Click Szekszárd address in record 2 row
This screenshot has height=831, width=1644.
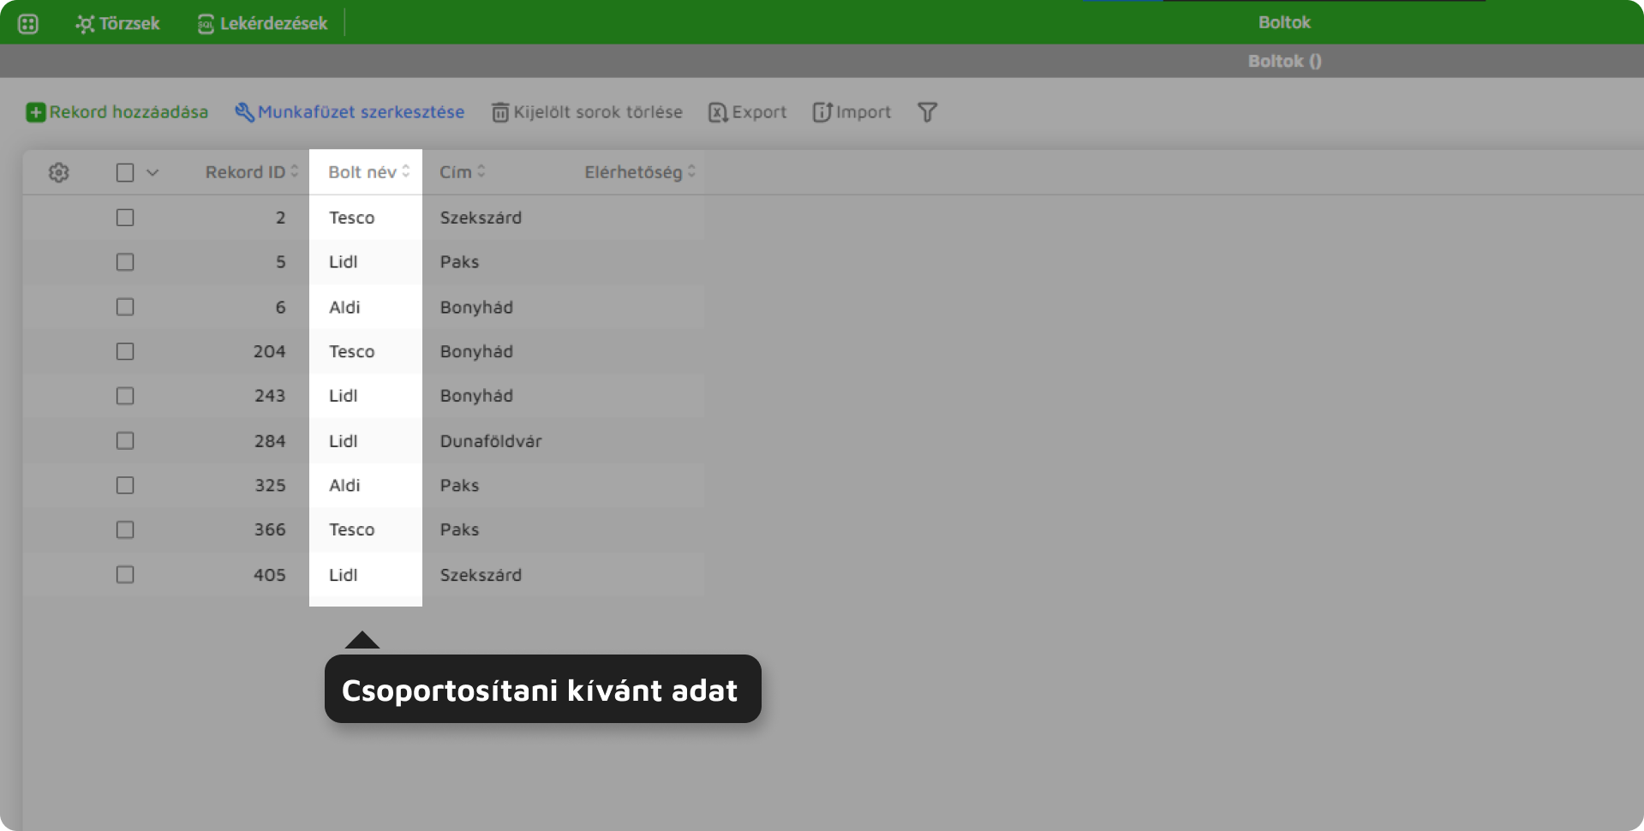481,218
